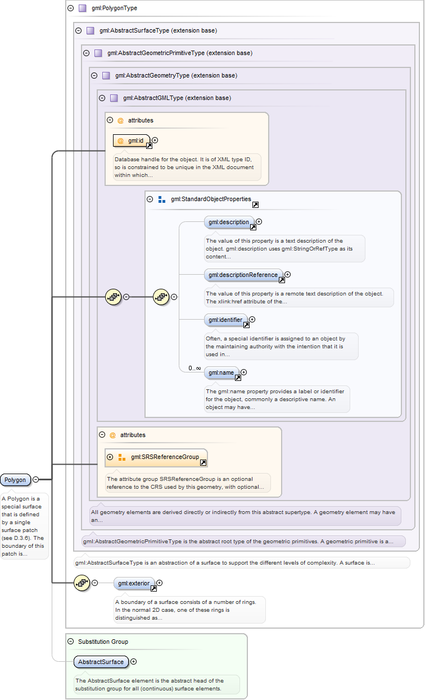Select the gml:exterior element node
The image size is (425, 700).
pyautogui.click(x=134, y=583)
